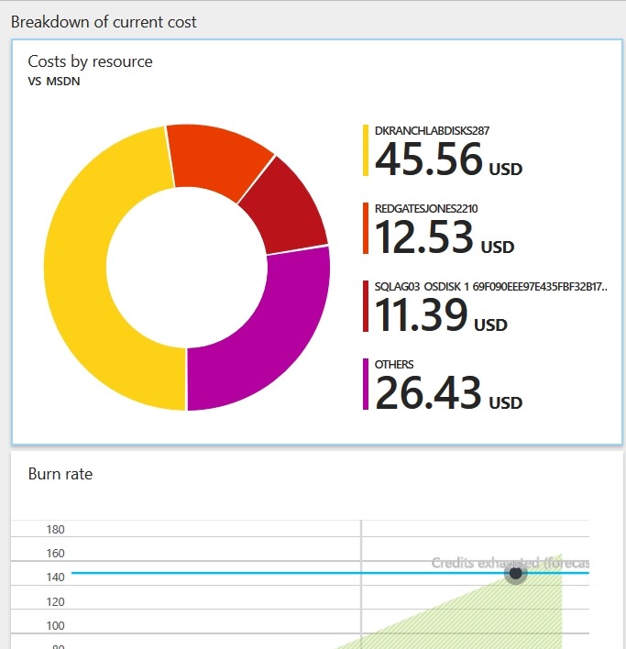
Task: Select the SQLAG03 OSDISK resource label
Action: (491, 287)
